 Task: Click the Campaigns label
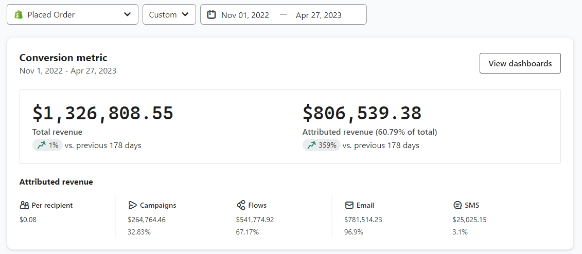click(x=158, y=205)
